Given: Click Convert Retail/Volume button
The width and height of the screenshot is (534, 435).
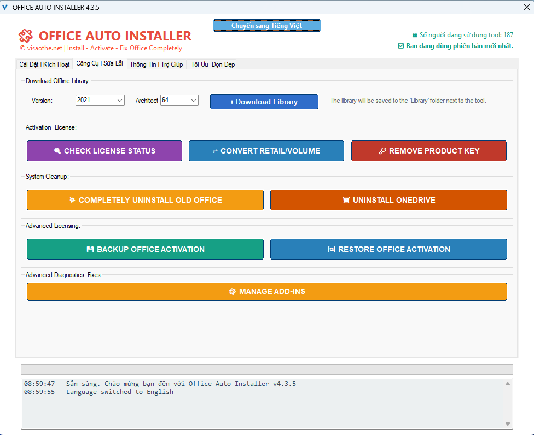Looking at the screenshot, I should pyautogui.click(x=266, y=151).
